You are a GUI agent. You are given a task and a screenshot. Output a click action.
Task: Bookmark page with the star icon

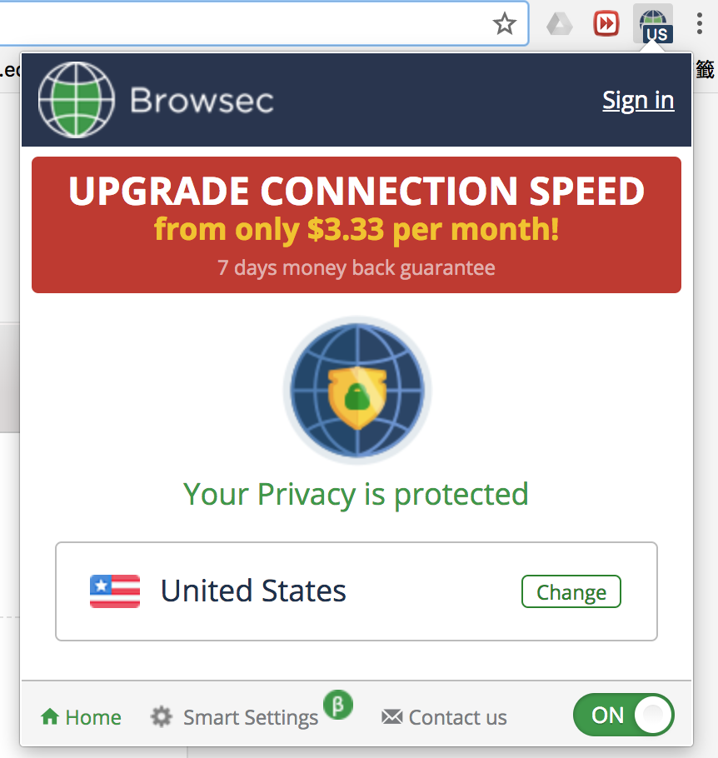504,23
